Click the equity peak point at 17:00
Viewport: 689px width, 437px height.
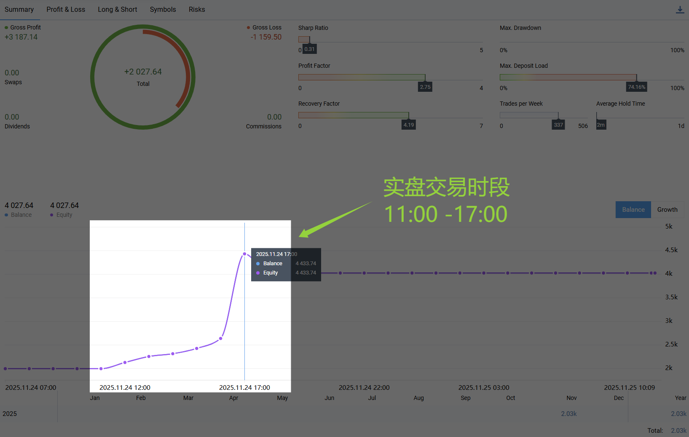tap(244, 254)
